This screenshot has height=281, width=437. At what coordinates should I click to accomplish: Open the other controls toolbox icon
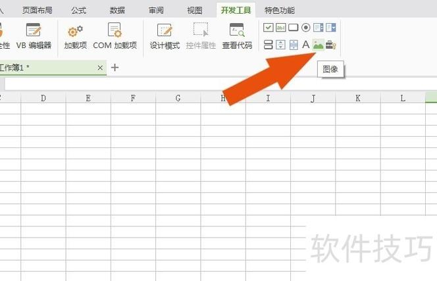pyautogui.click(x=331, y=45)
